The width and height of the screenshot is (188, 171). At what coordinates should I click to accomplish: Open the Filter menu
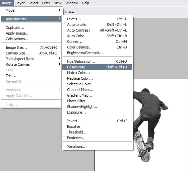pyautogui.click(x=46, y=3)
